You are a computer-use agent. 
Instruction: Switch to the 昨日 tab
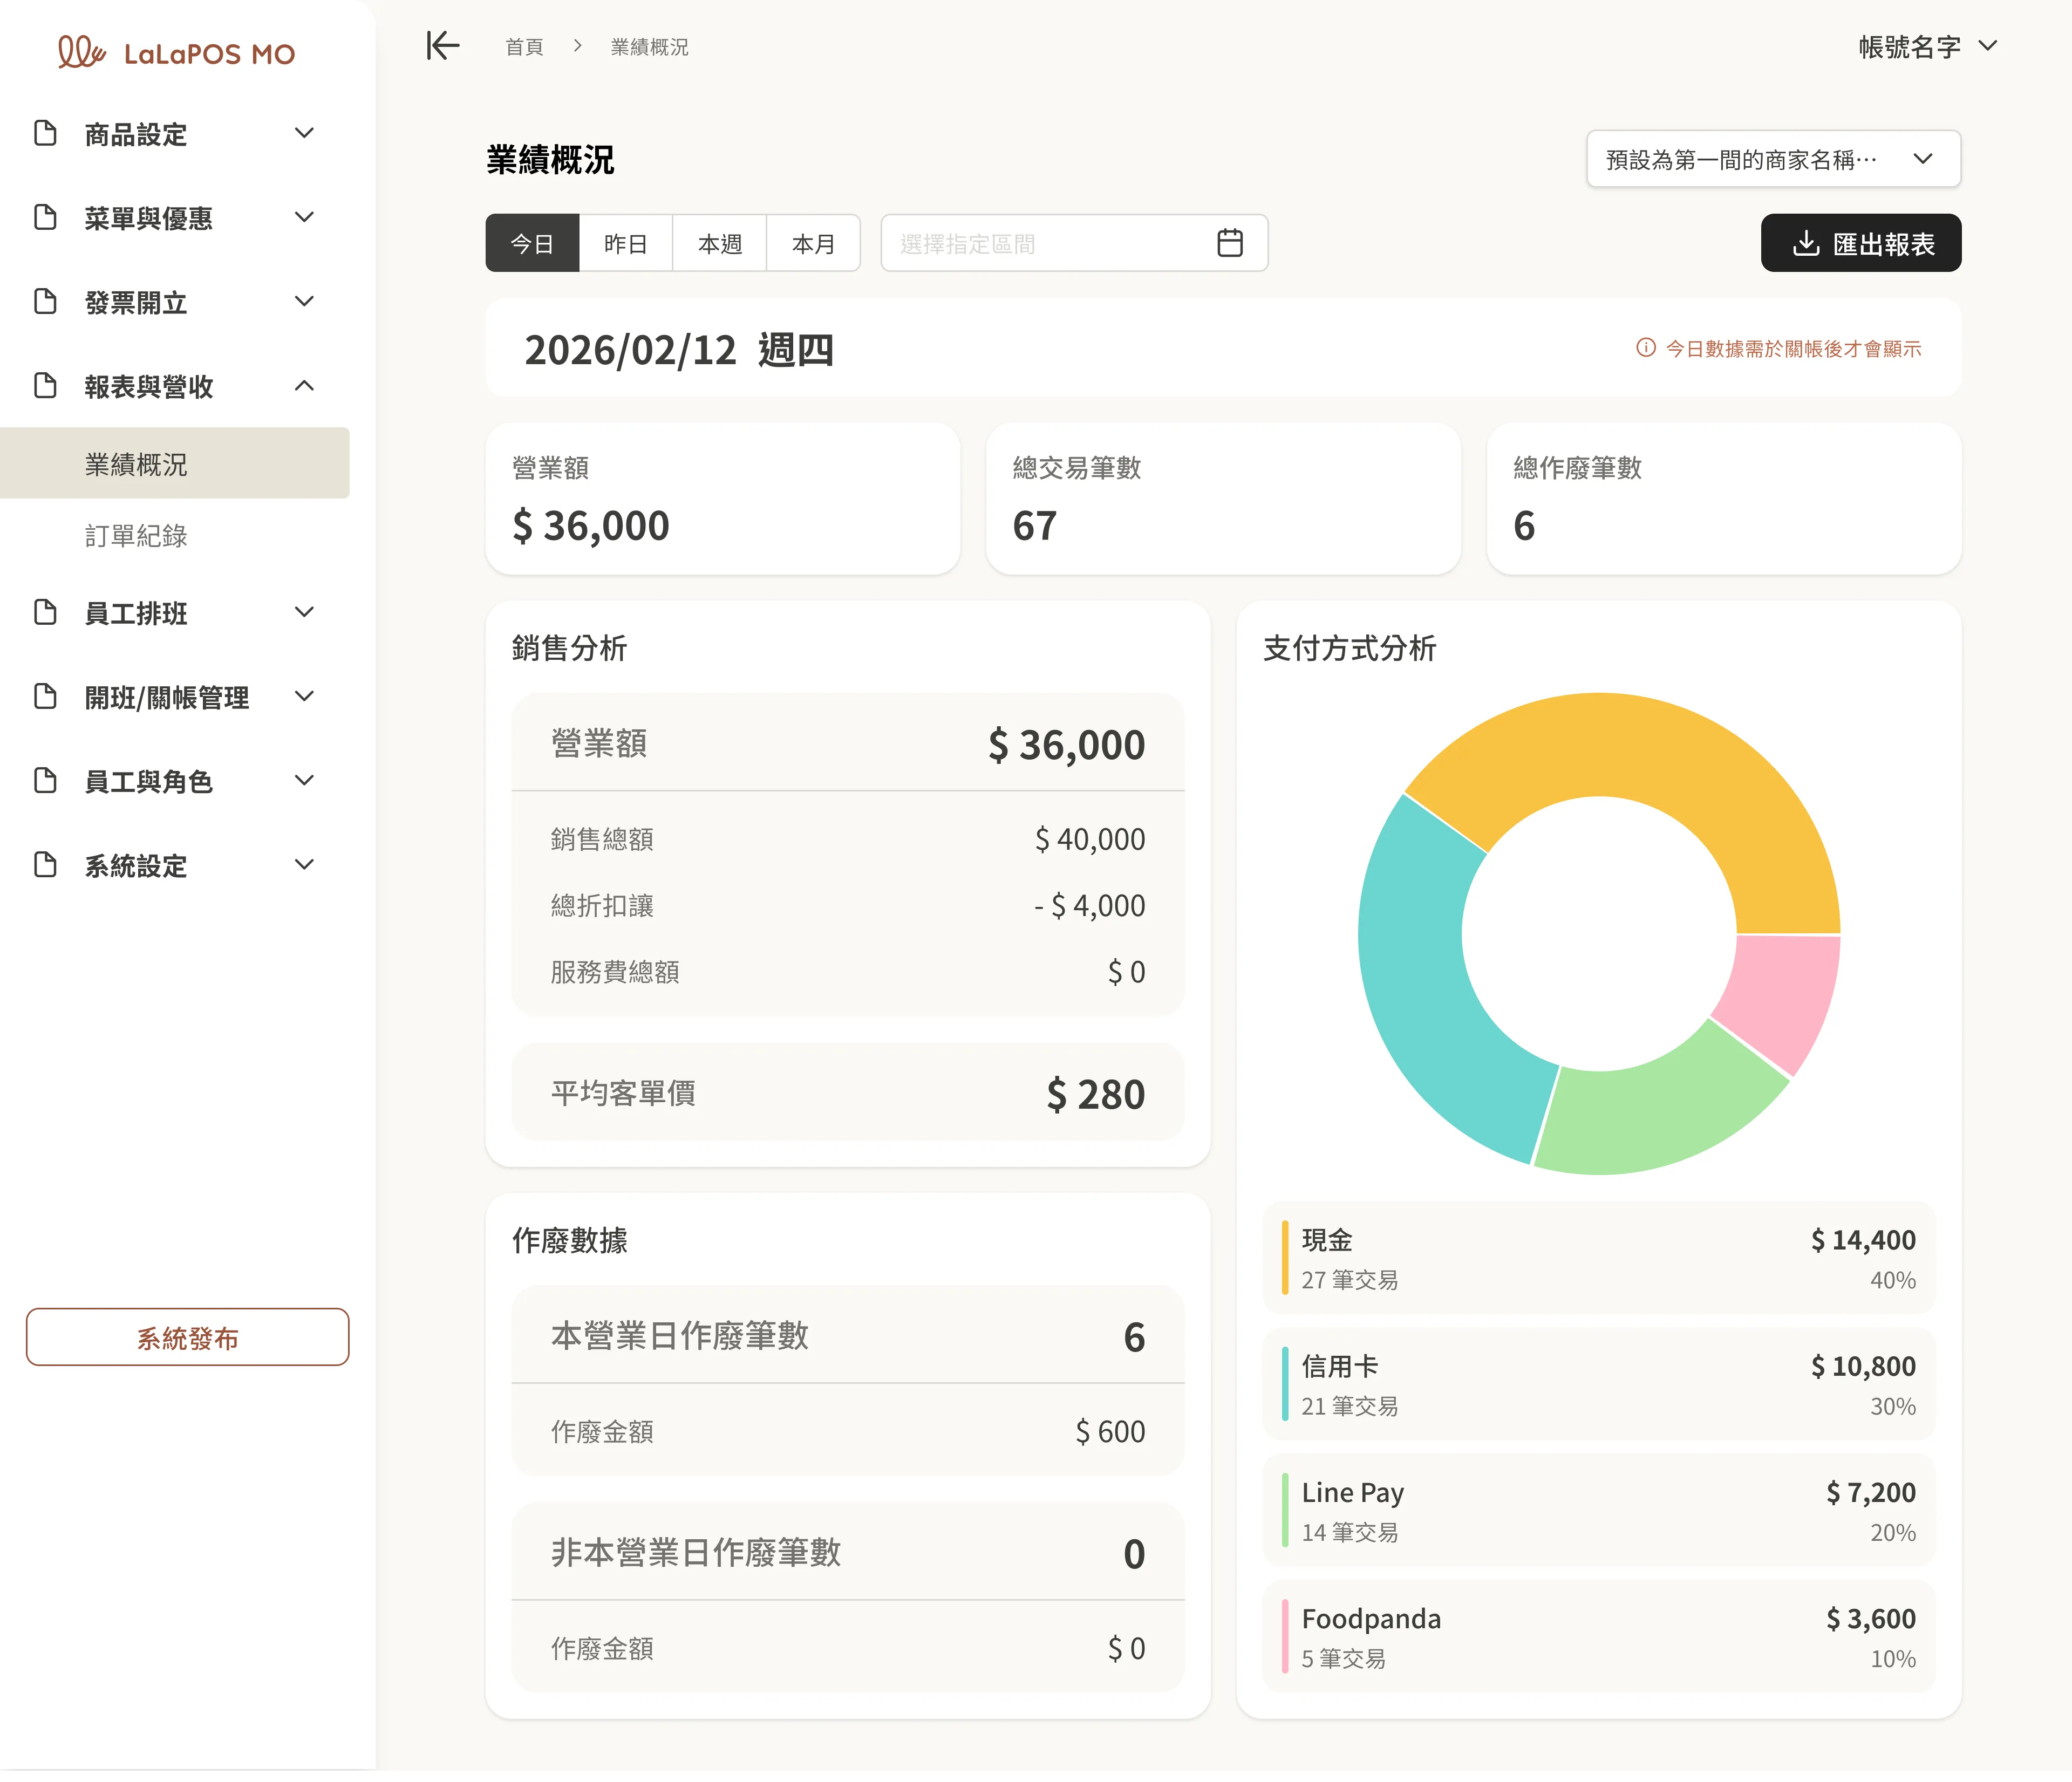click(626, 242)
